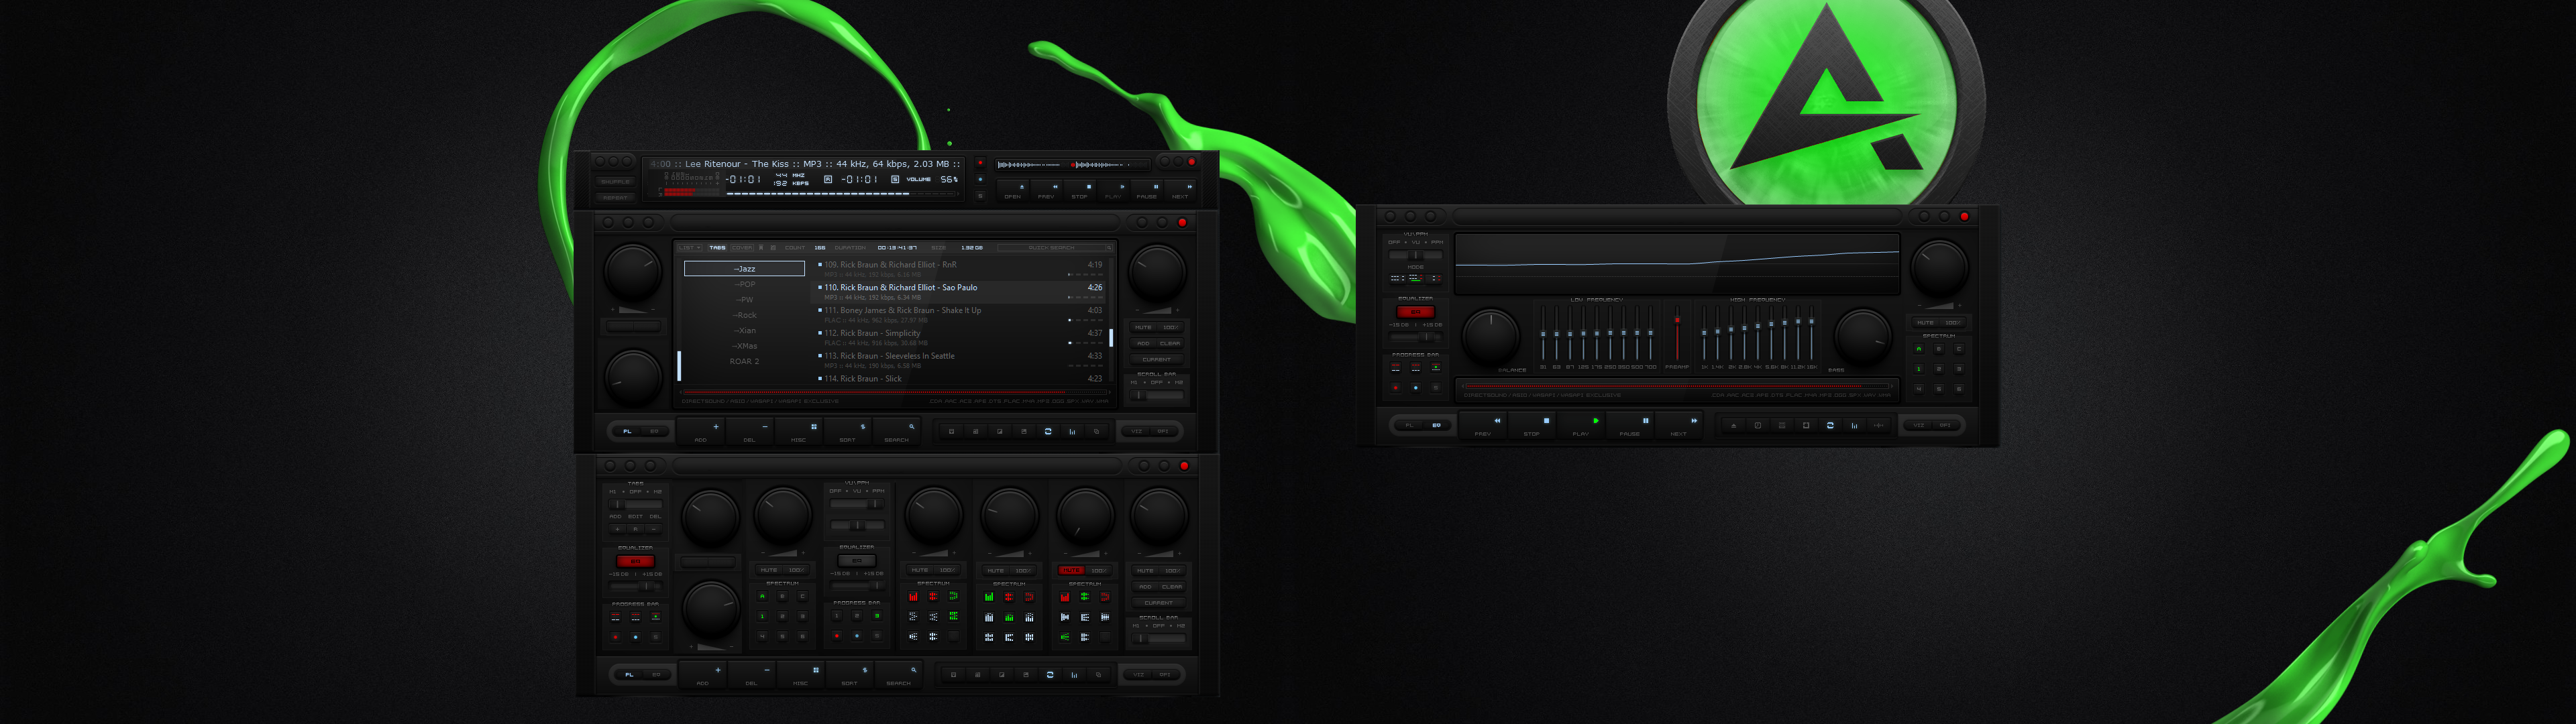Mute volume in the playlist window

pos(1143,327)
